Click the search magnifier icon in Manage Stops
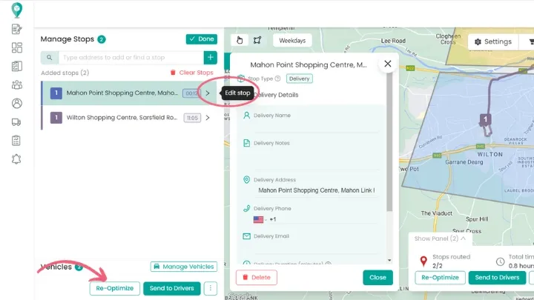 click(x=50, y=58)
